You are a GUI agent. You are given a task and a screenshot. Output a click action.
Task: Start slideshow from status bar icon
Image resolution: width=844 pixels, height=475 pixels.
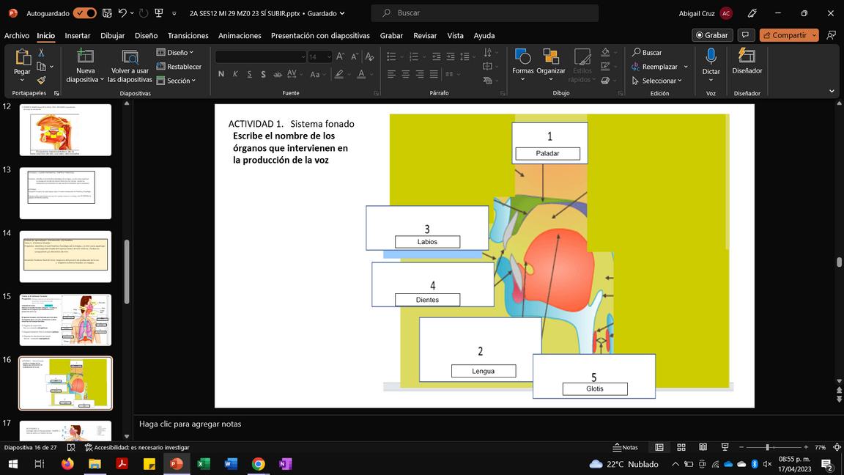click(x=725, y=447)
